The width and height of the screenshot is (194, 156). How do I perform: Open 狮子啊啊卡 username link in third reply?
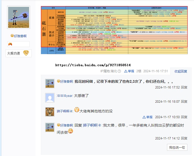tap(65, 111)
